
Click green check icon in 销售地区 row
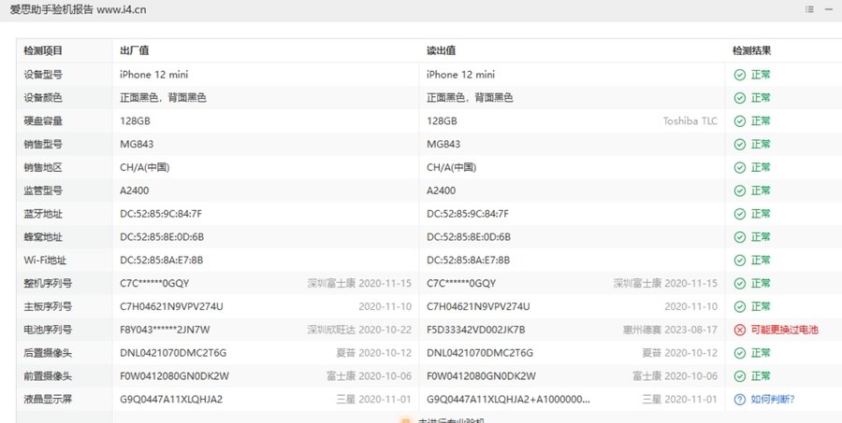(739, 167)
